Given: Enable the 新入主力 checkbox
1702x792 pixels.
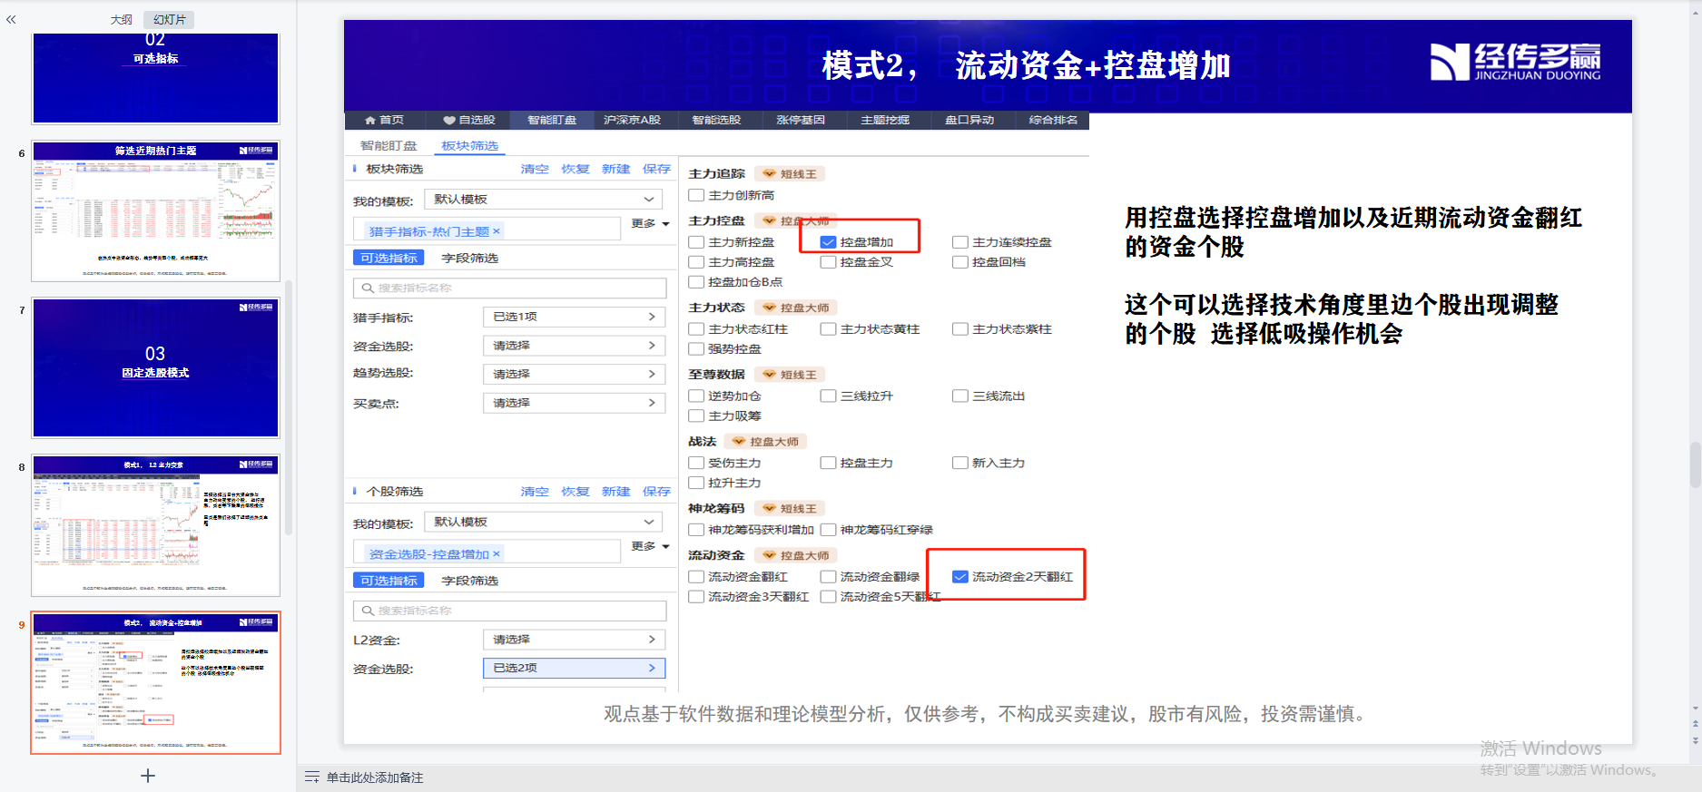Looking at the screenshot, I should [x=960, y=464].
